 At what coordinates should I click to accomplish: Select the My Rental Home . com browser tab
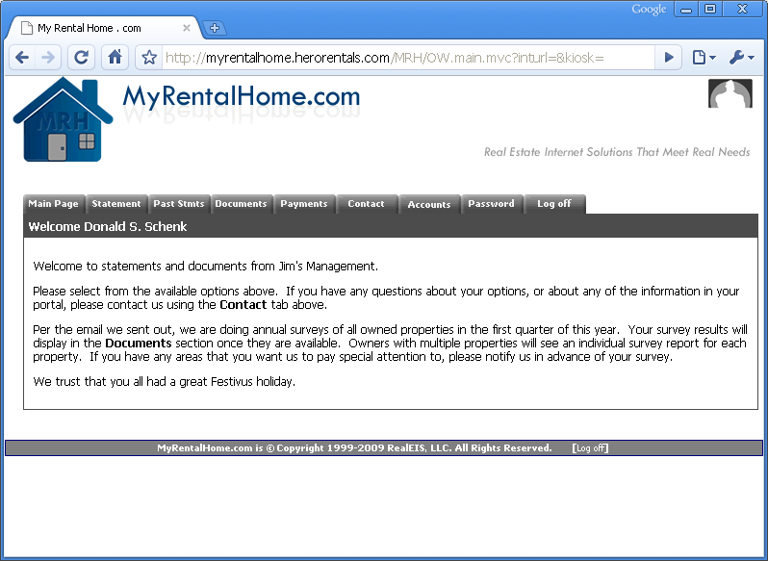pos(104,28)
